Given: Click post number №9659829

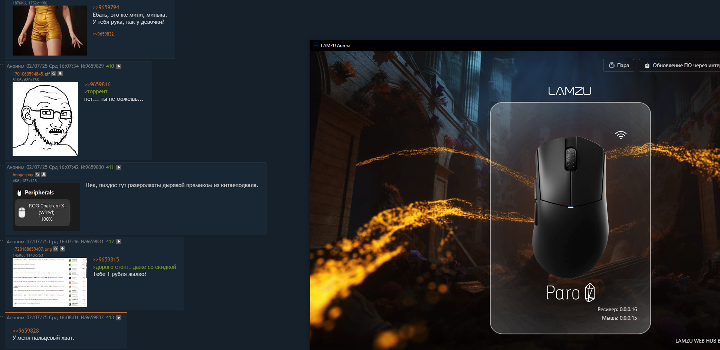Looking at the screenshot, I should (x=92, y=66).
